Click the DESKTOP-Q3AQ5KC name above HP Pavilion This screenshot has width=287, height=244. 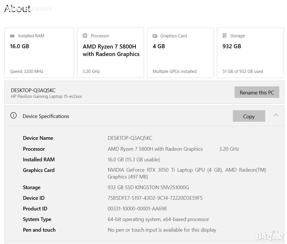(33, 90)
